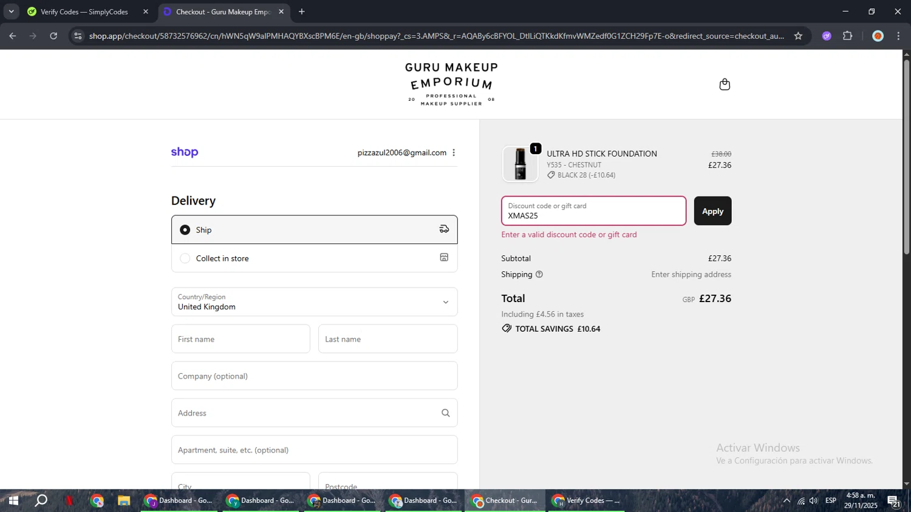Open Chrome three-dot menu
911x512 pixels.
[x=898, y=36]
